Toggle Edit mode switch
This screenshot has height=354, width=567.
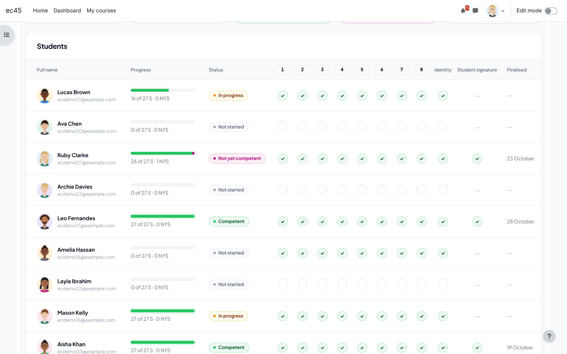tap(551, 11)
